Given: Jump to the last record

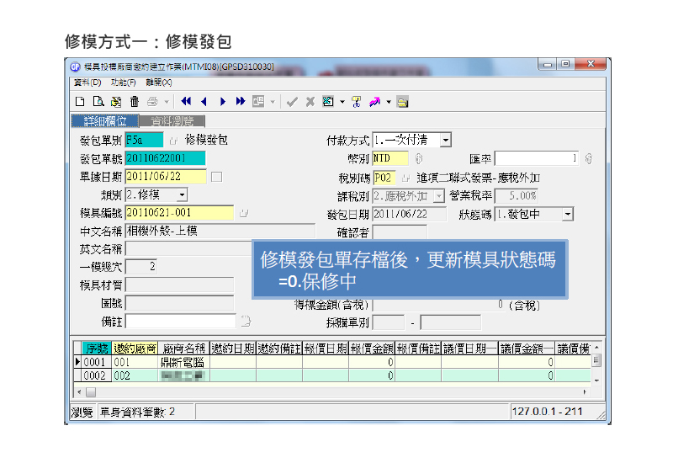Looking at the screenshot, I should pyautogui.click(x=240, y=102).
